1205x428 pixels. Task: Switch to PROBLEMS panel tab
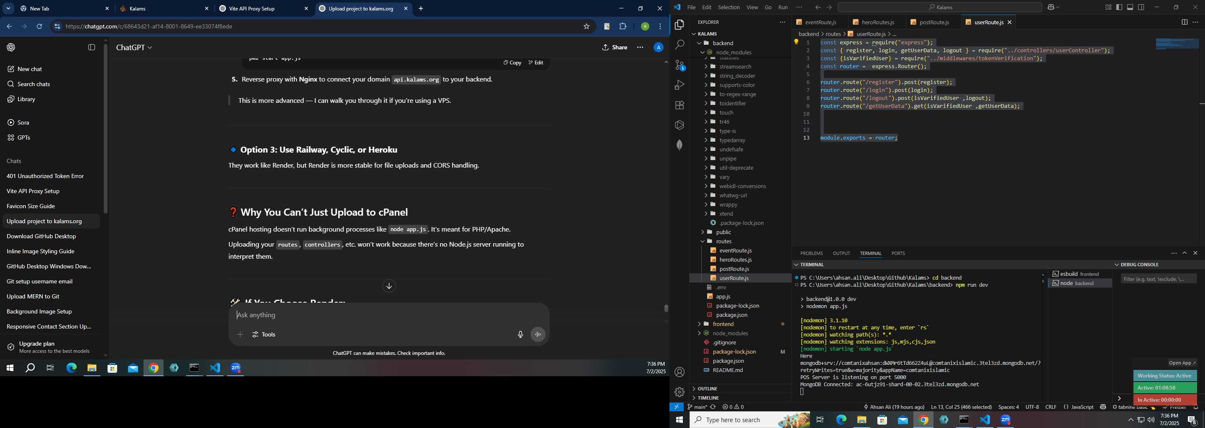[811, 253]
